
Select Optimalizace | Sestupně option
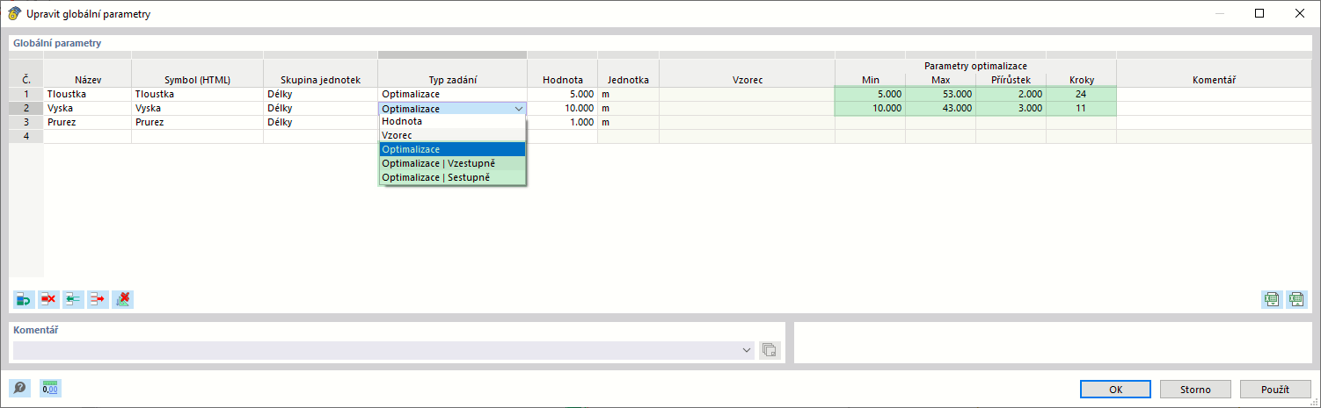point(452,177)
